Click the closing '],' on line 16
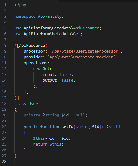The height and width of the screenshot is (166, 138). 26,92
